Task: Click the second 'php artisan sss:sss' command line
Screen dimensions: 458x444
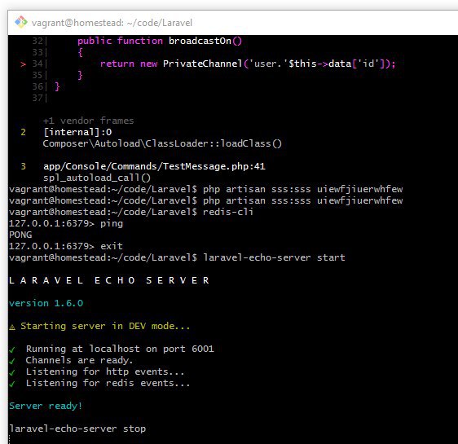Action: 206,200
